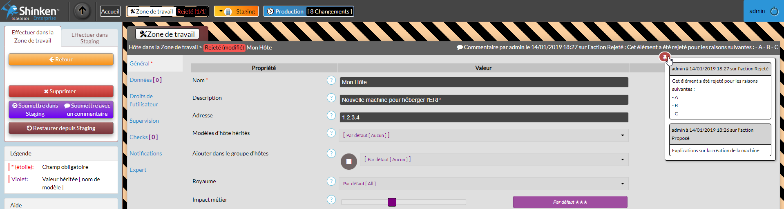Show help for Impact métier
This screenshot has height=209, width=784.
coord(331,200)
